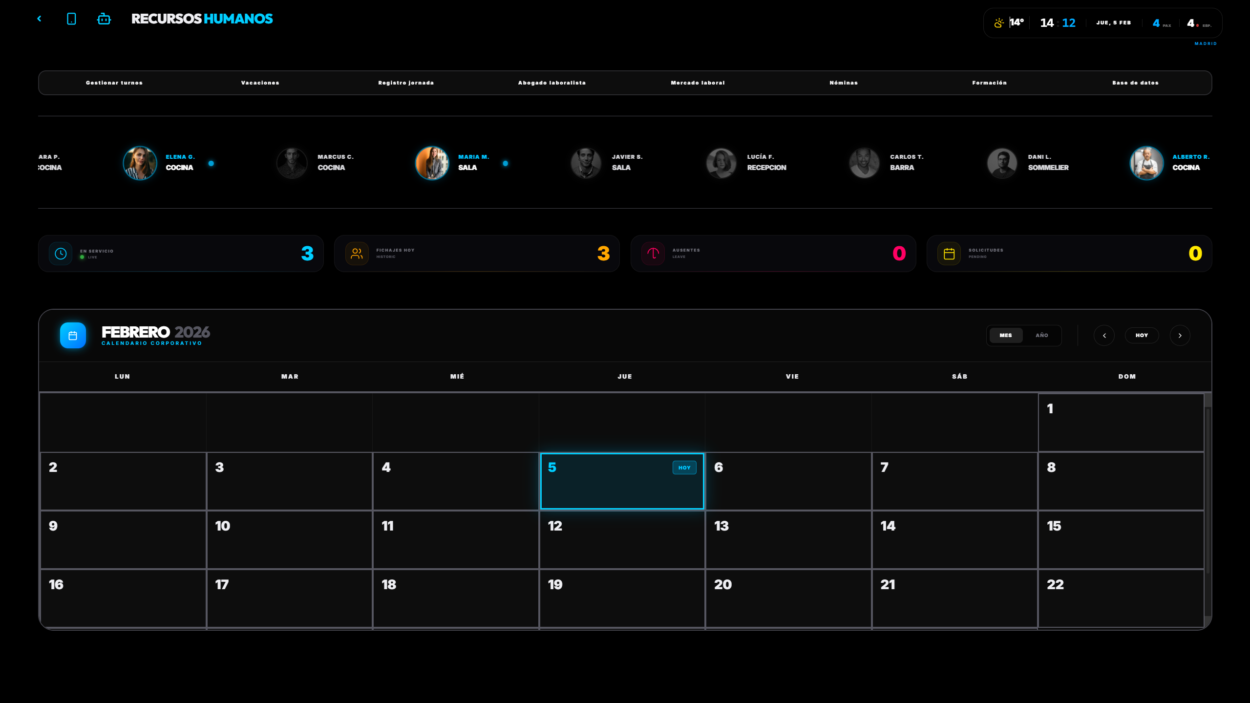The width and height of the screenshot is (1250, 703).
Task: Click the blue calendar icon beside Febrero
Action: point(73,335)
